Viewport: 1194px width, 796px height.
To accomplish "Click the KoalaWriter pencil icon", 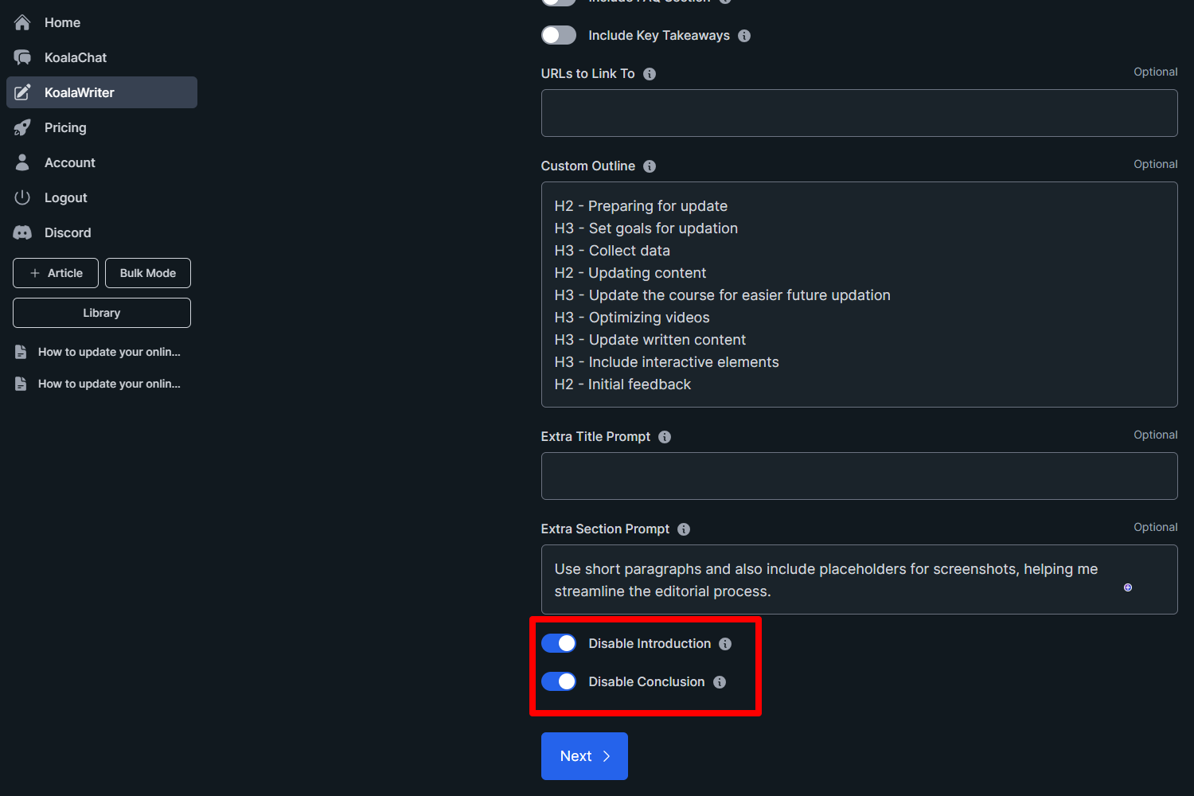I will pyautogui.click(x=23, y=92).
